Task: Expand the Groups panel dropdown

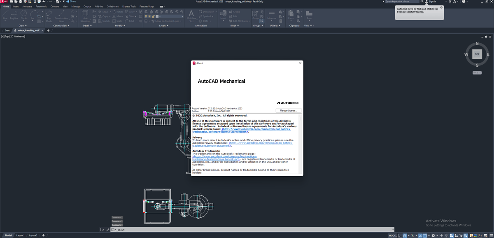Action: (258, 26)
